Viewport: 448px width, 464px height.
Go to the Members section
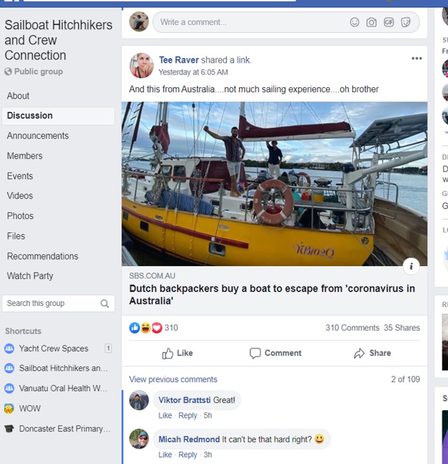(25, 156)
